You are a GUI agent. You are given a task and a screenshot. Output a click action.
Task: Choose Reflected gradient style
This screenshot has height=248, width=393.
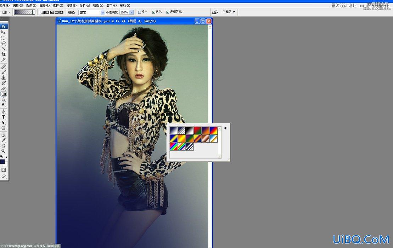click(57, 12)
